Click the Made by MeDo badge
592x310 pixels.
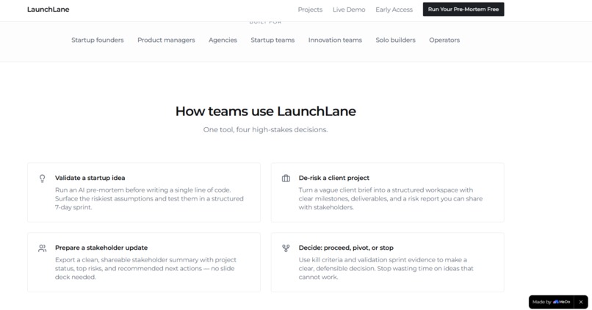551,302
